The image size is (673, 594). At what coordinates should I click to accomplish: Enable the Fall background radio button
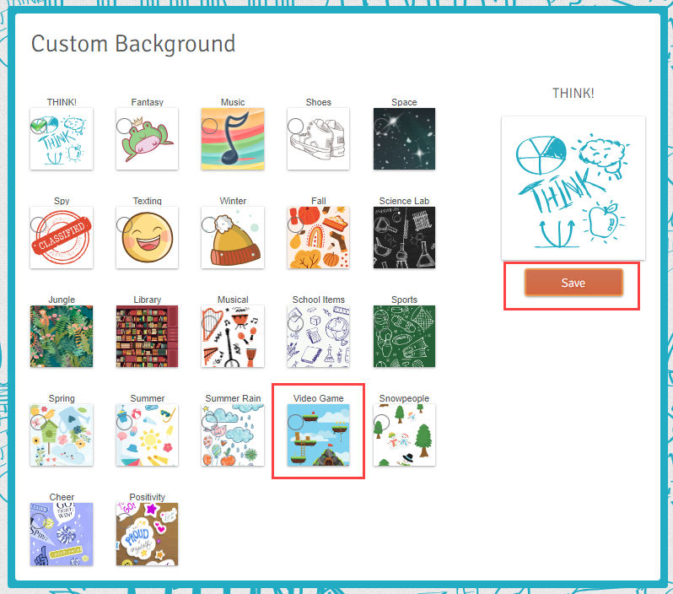[295, 224]
